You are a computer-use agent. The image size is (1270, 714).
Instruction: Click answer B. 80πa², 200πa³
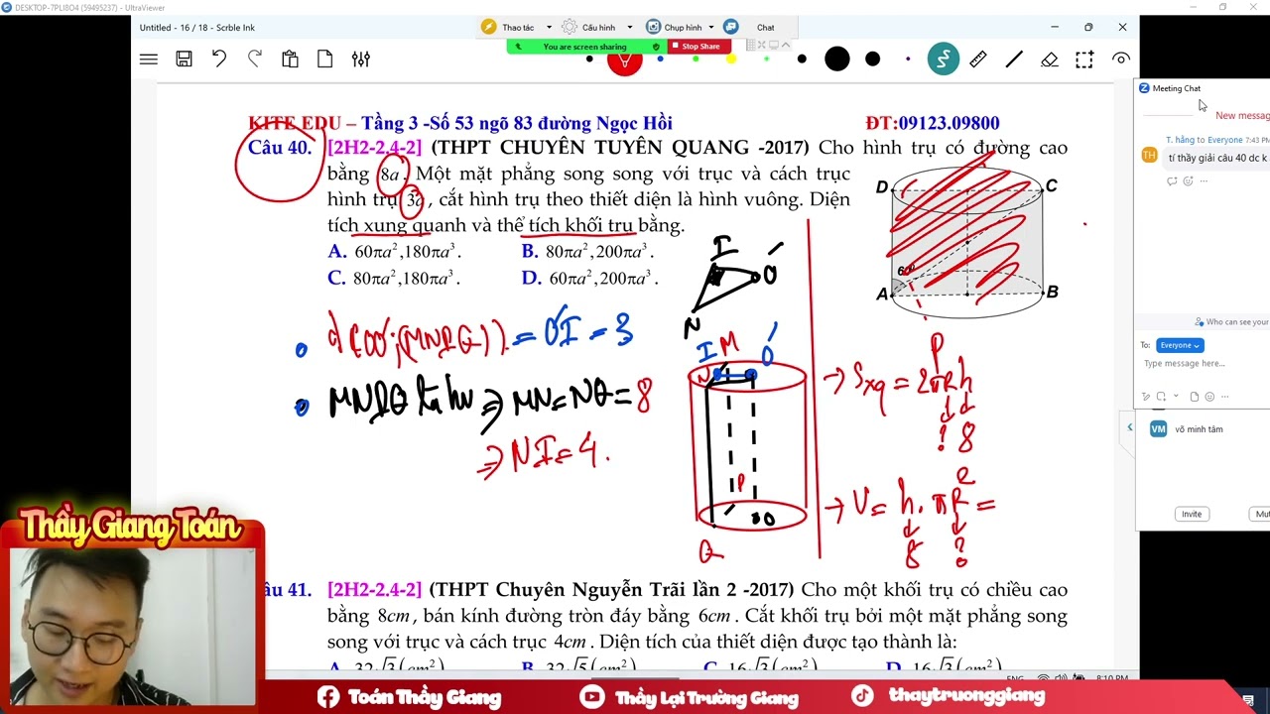(587, 251)
